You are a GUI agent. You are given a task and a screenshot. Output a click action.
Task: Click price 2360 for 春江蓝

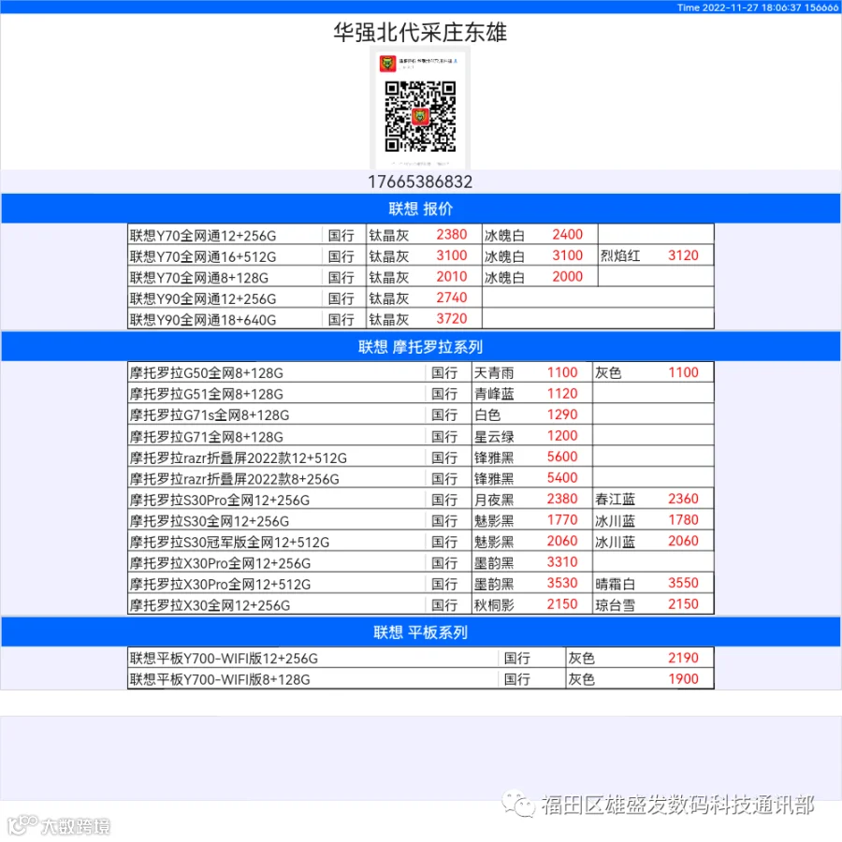coord(683,499)
